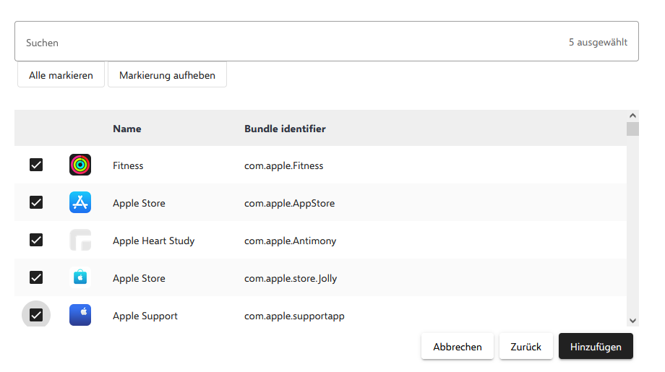Click the Apple Heart Study placeholder icon
Viewport: 665px width, 372px height.
point(80,241)
